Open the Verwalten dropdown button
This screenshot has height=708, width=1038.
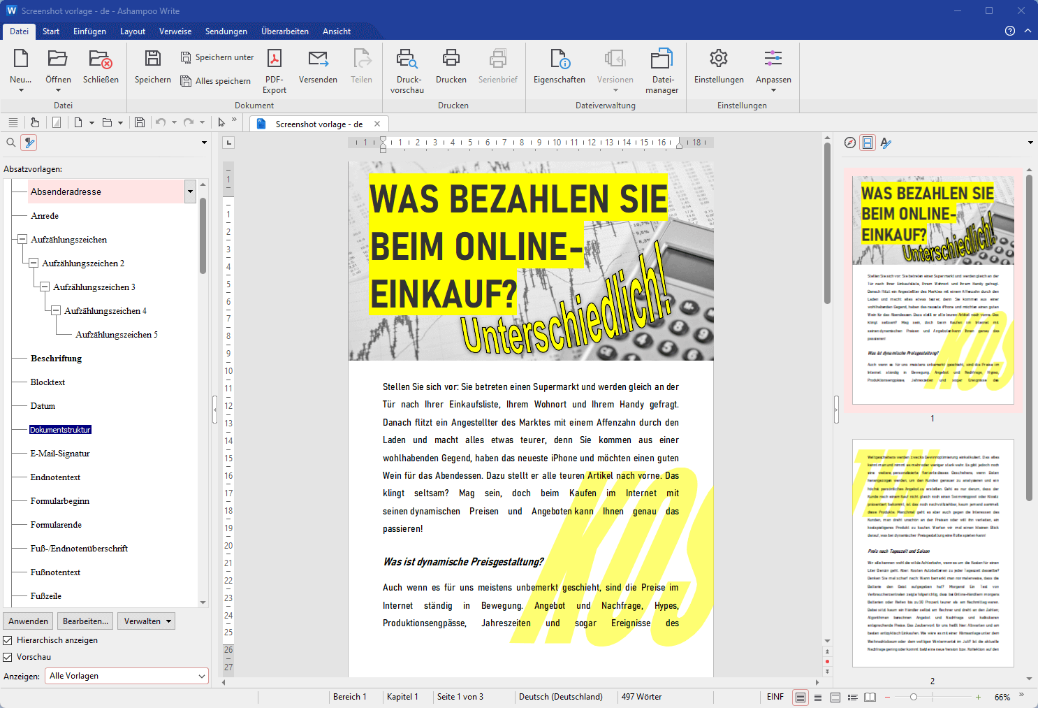[146, 621]
